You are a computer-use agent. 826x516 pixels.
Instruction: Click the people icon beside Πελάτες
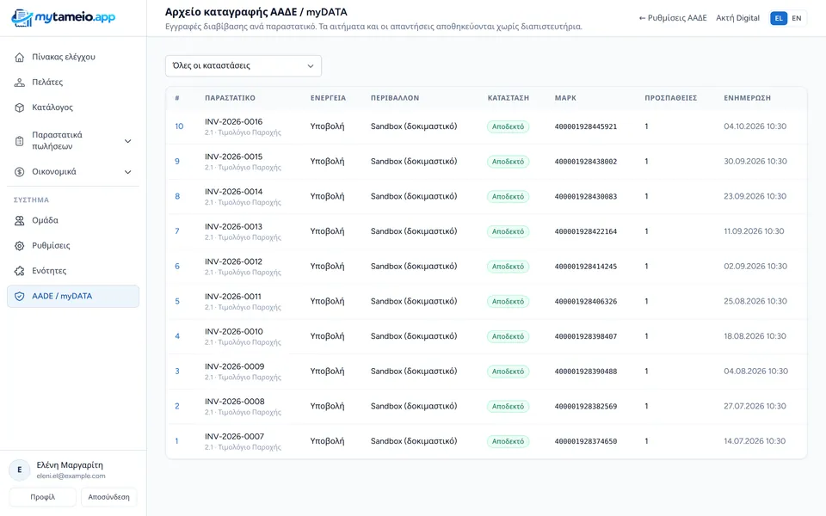tap(20, 83)
